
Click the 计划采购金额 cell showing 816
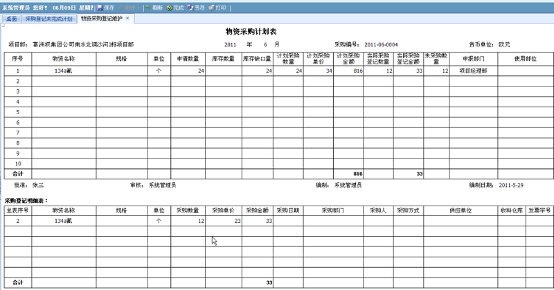(x=348, y=71)
